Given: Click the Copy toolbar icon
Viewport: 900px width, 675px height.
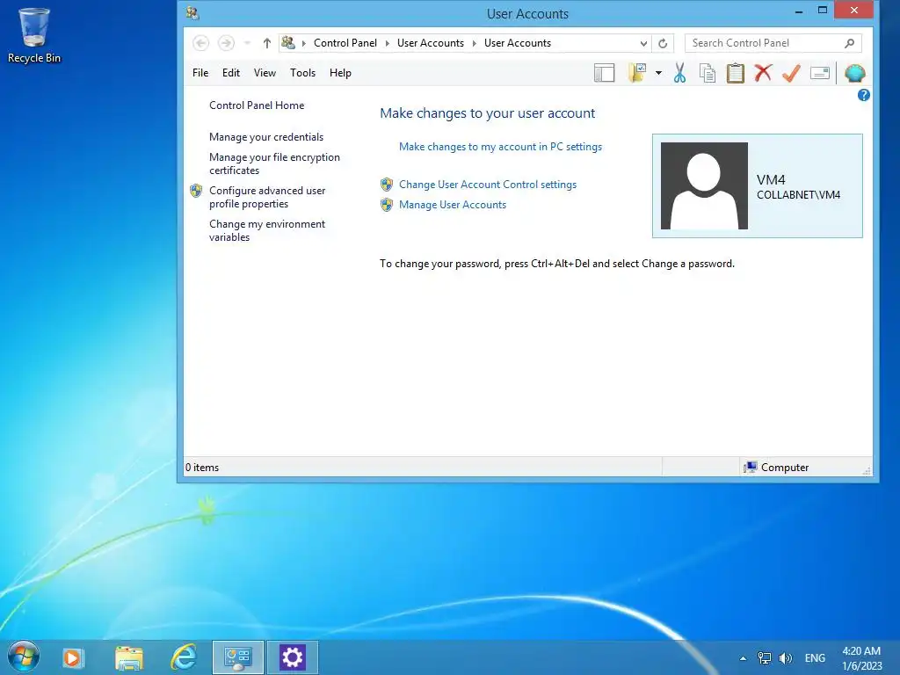Looking at the screenshot, I should (x=708, y=73).
